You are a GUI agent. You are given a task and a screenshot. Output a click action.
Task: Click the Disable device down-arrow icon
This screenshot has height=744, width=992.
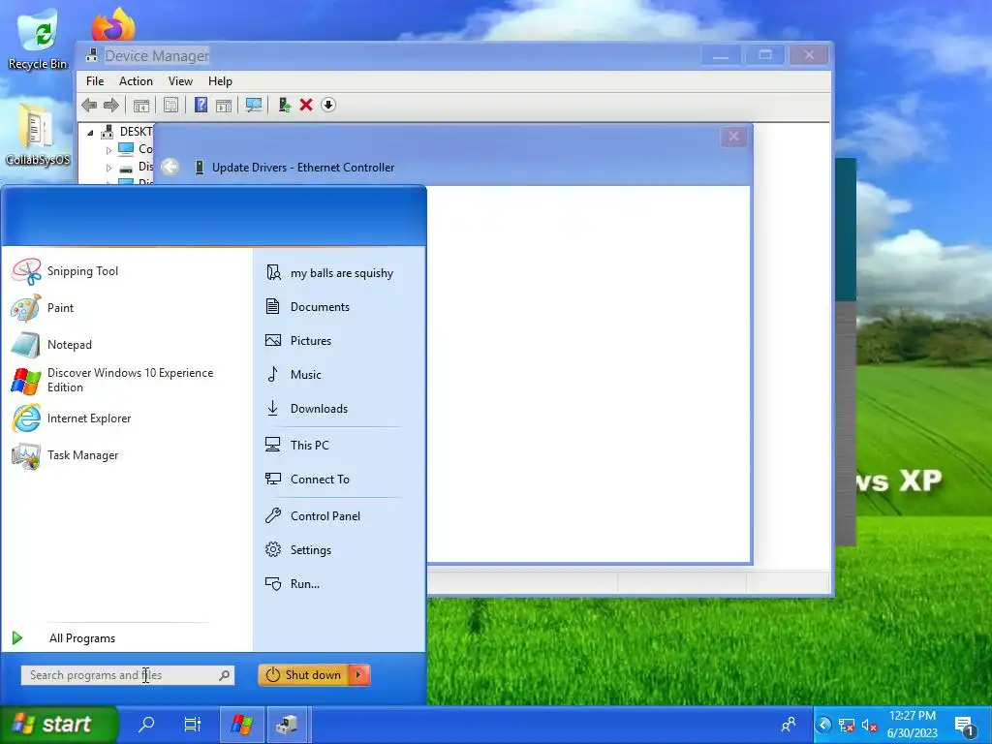[328, 105]
